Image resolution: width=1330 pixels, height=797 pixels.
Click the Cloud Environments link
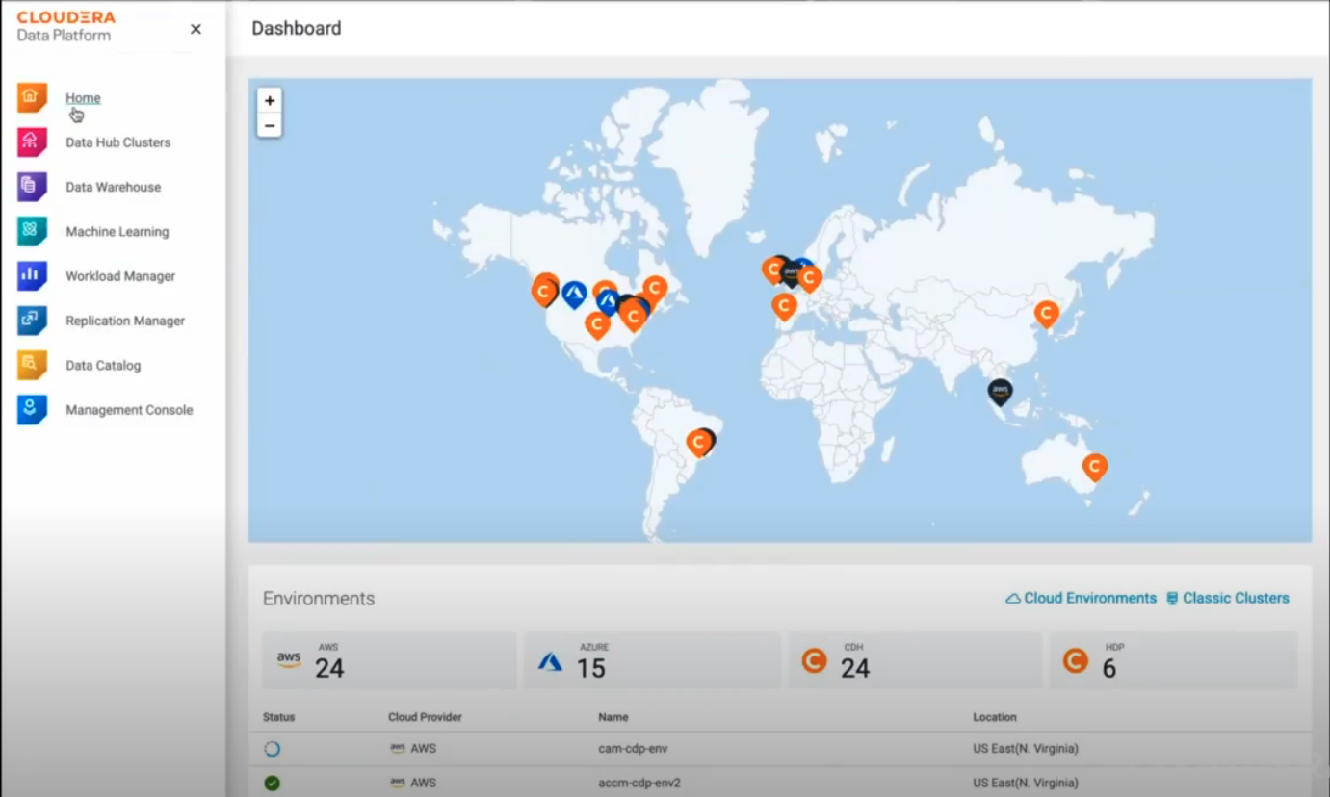(x=1081, y=598)
